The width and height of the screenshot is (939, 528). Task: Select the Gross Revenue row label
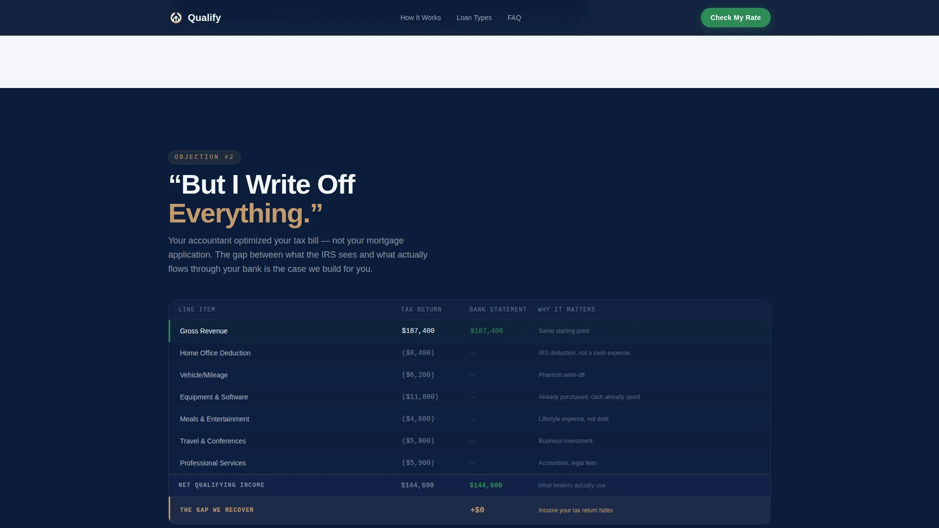pos(203,331)
